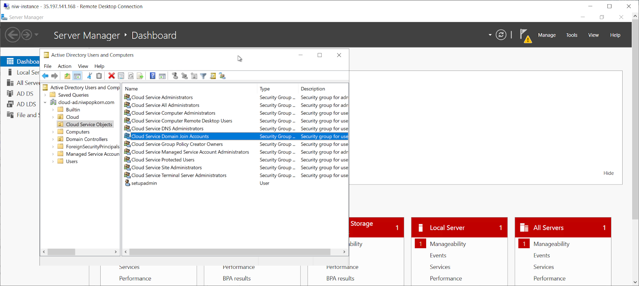
Task: Select the setupadmin user entry
Action: [x=144, y=183]
